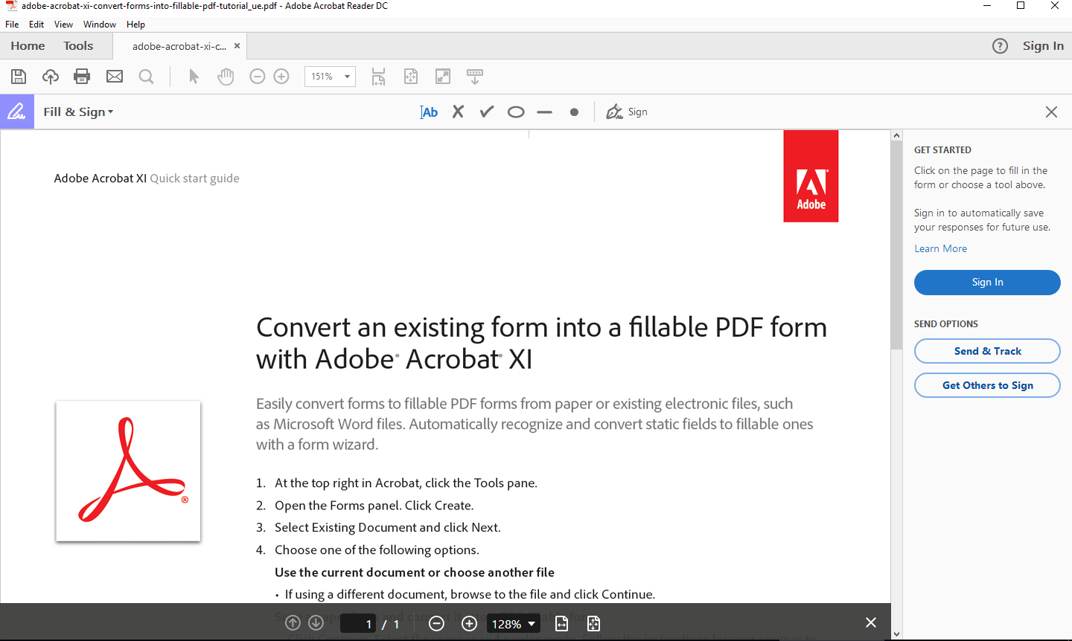
Task: Click the vertical scrollbar thumb of document
Action: pyautogui.click(x=896, y=245)
